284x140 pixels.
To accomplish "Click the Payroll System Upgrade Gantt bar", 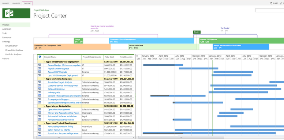I will [198, 68].
